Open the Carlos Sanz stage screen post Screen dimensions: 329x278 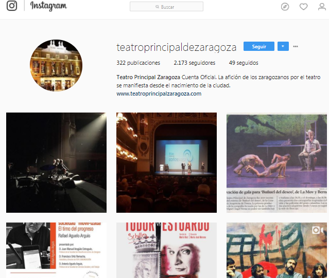[166, 163]
